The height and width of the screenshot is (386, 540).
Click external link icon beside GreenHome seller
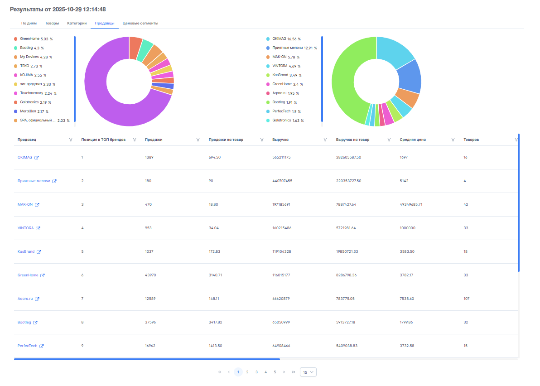(43, 275)
